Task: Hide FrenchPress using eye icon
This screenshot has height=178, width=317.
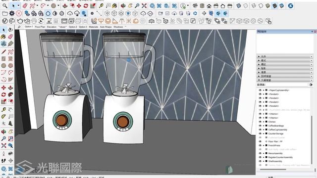Action: coord(260,145)
